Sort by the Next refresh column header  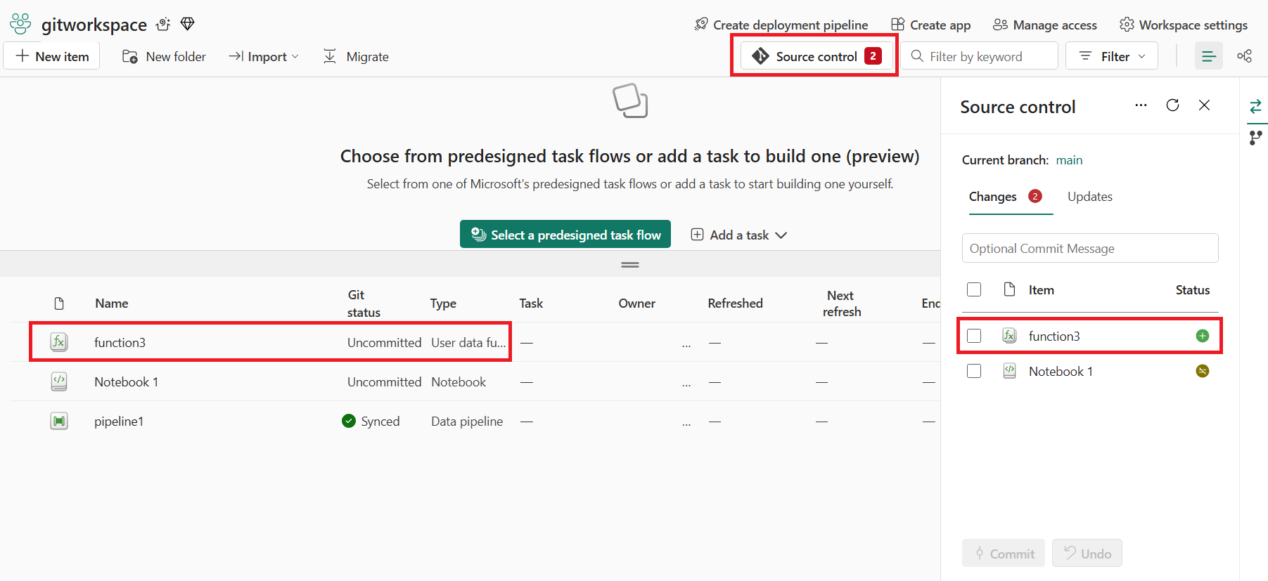(x=841, y=303)
